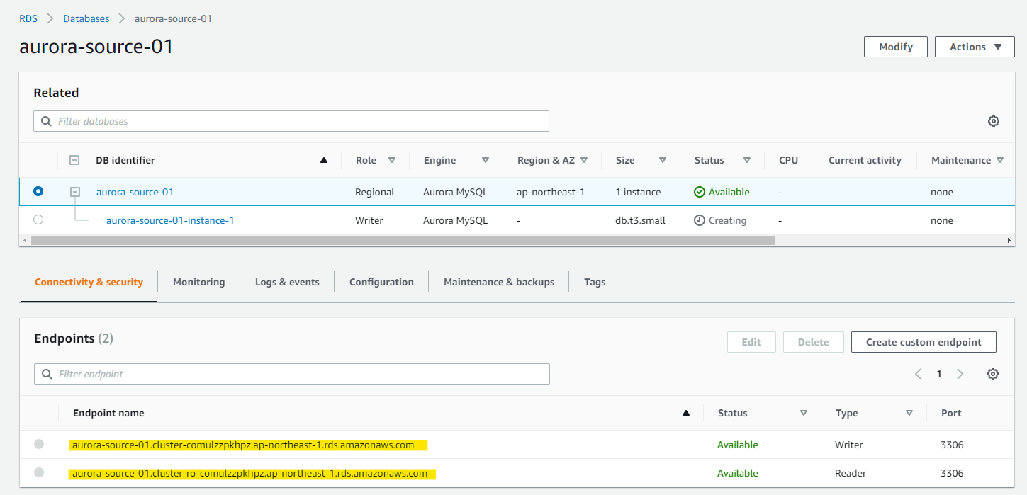The width and height of the screenshot is (1027, 495).
Task: Click the ap-northeast-1 region cell
Action: [x=551, y=192]
